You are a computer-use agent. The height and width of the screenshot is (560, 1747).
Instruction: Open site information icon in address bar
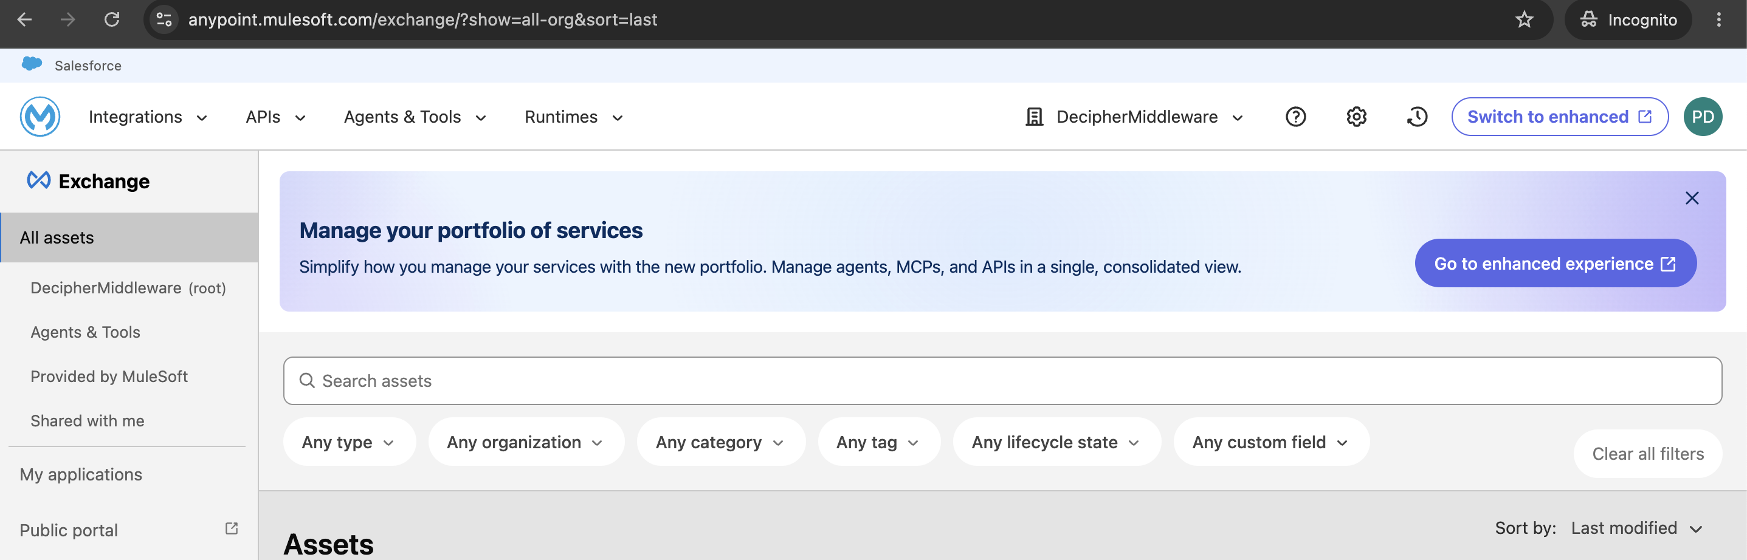point(164,19)
